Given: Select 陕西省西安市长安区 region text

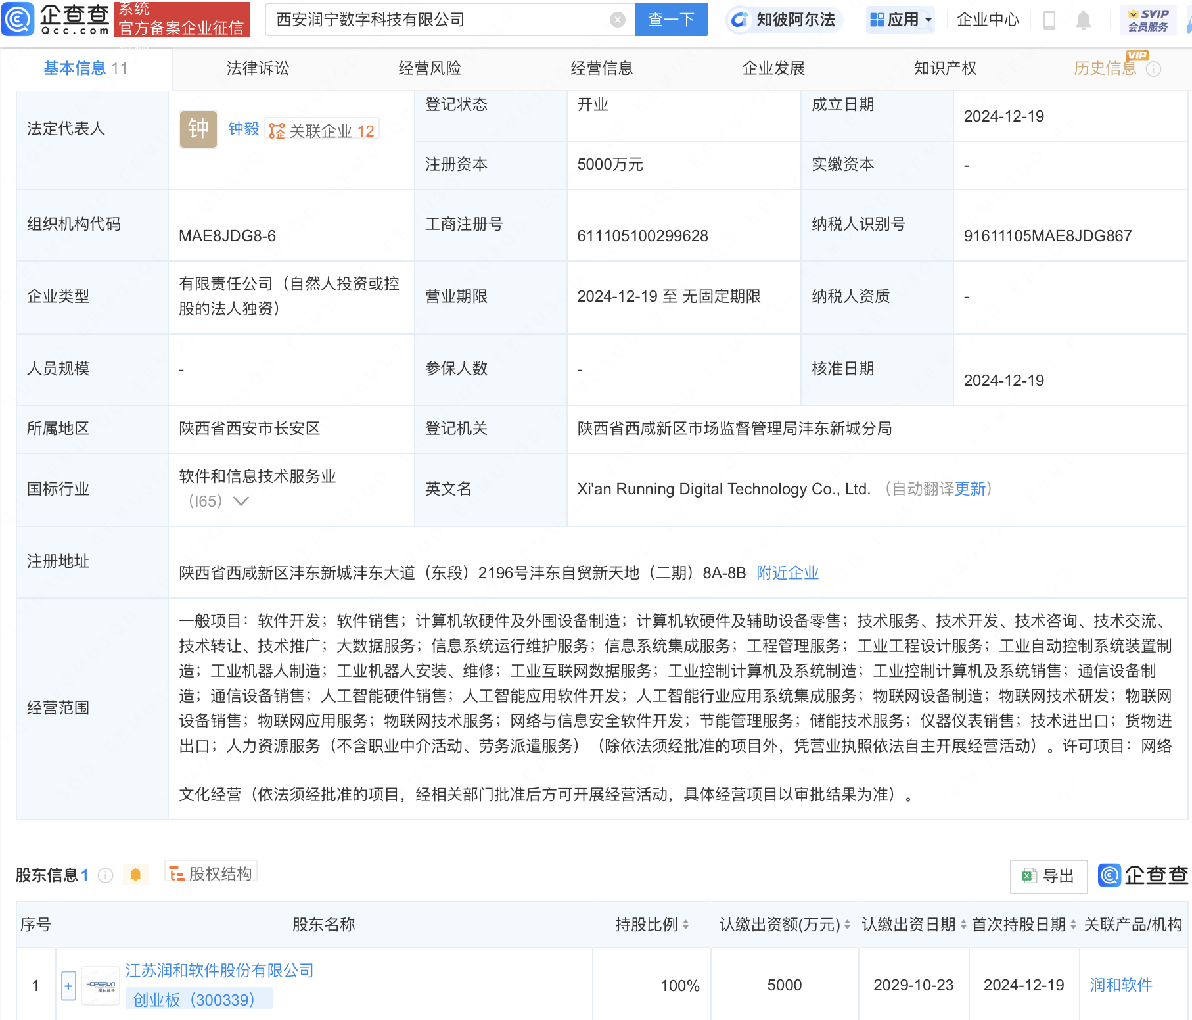Looking at the screenshot, I should 250,429.
